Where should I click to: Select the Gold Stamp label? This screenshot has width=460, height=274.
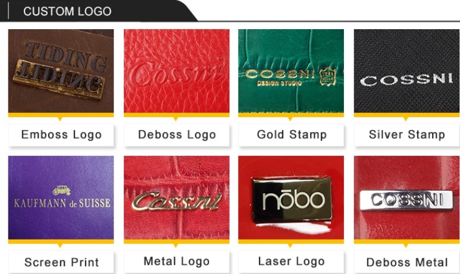tap(292, 135)
